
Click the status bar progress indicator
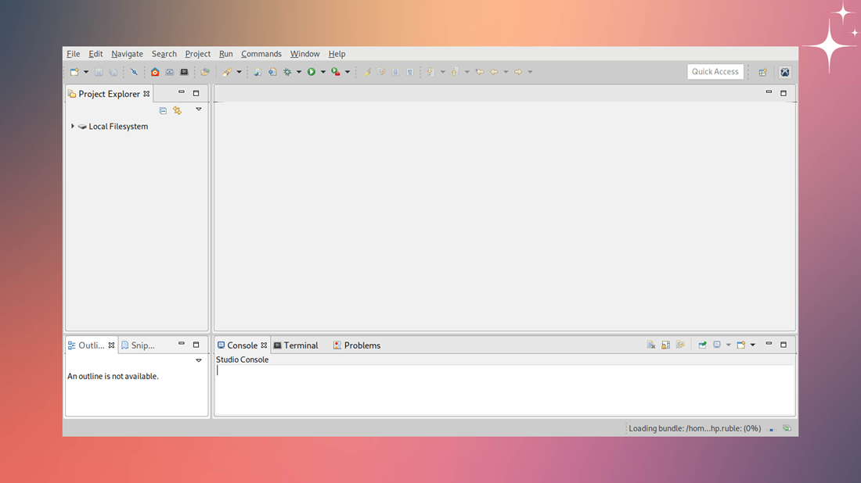771,429
